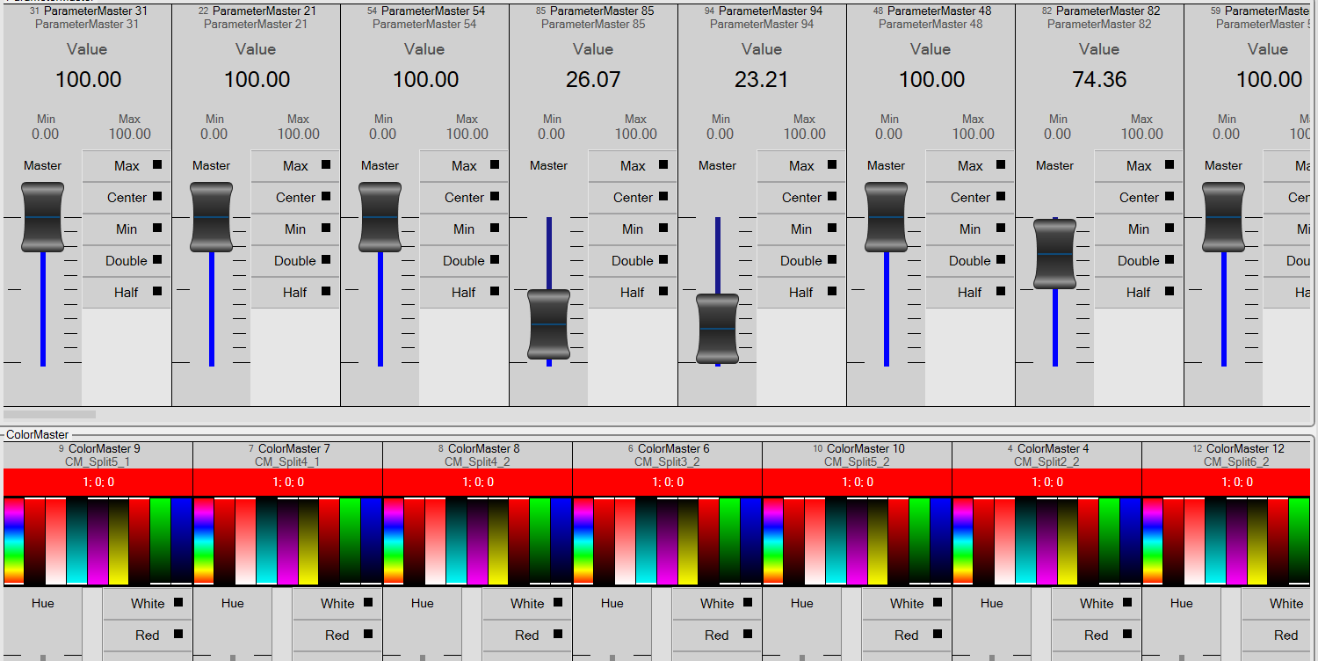
Task: Click the 26.07 value on ParameterMaster 85
Action: coord(593,80)
